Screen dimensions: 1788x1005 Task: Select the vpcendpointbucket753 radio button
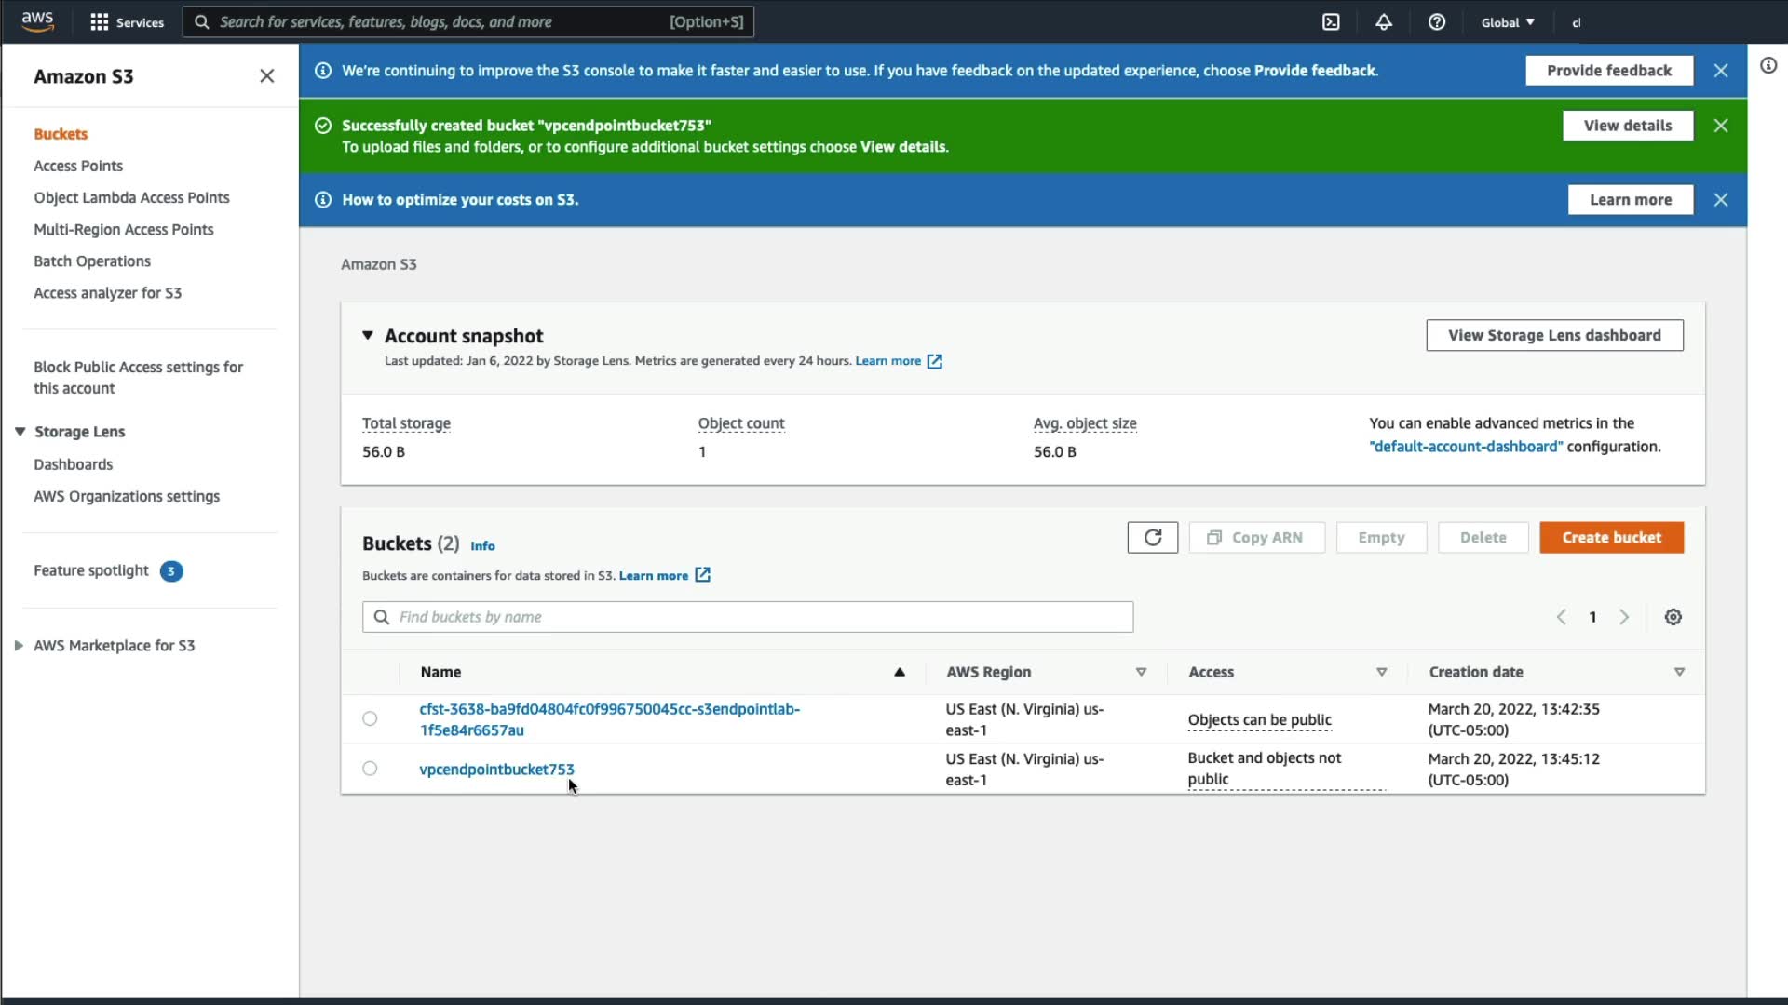(x=370, y=769)
